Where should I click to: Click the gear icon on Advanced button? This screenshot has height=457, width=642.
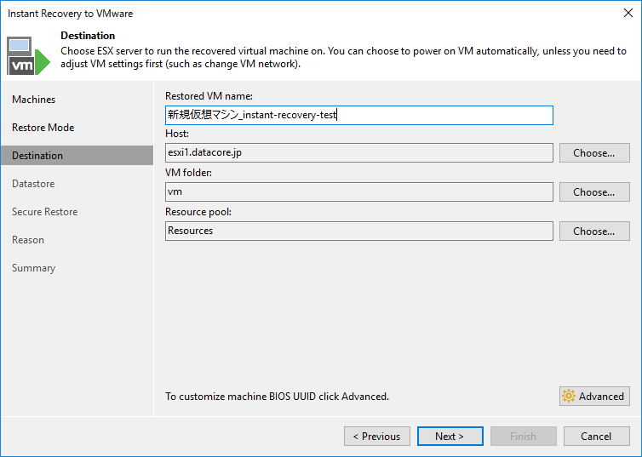(569, 396)
